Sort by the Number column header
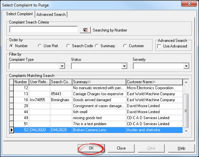This screenshot has height=157, width=199. [x=21, y=82]
